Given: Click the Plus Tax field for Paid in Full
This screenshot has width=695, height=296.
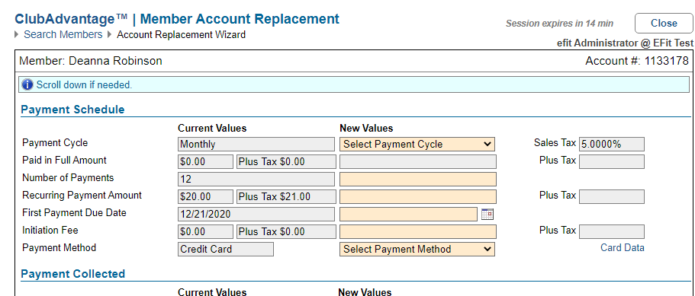Looking at the screenshot, I should 612,161.
